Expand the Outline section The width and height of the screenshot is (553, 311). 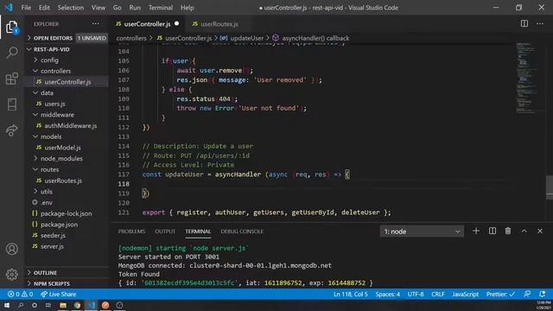click(67, 273)
